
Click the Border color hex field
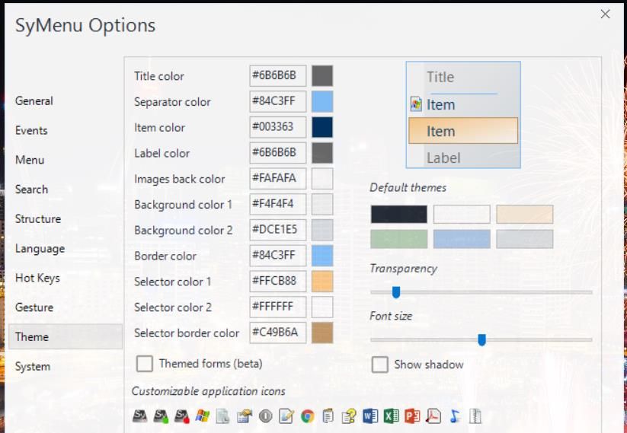[278, 256]
